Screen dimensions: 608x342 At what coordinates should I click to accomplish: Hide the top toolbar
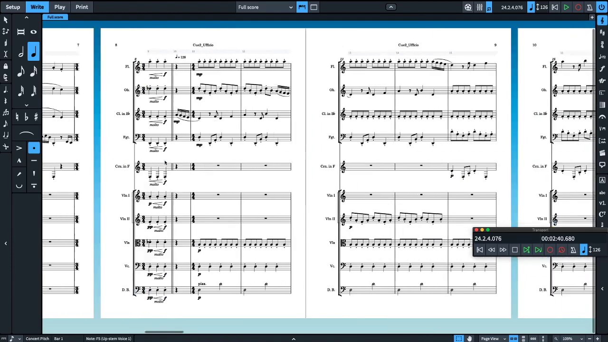pyautogui.click(x=391, y=7)
